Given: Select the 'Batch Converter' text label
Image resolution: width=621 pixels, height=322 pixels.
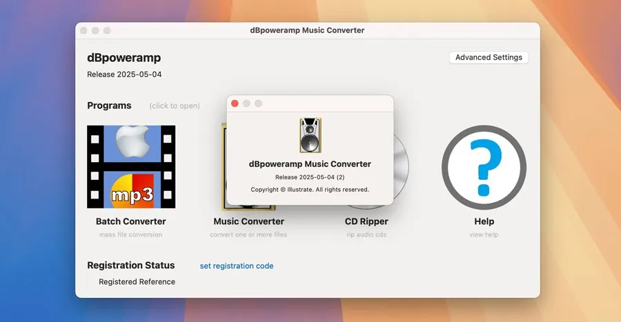Looking at the screenshot, I should [x=131, y=221].
